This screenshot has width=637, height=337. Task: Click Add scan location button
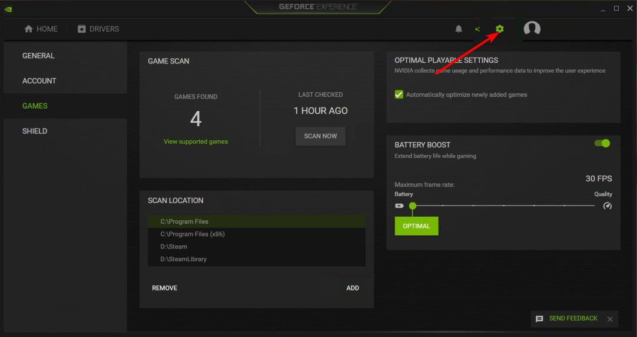tap(353, 288)
